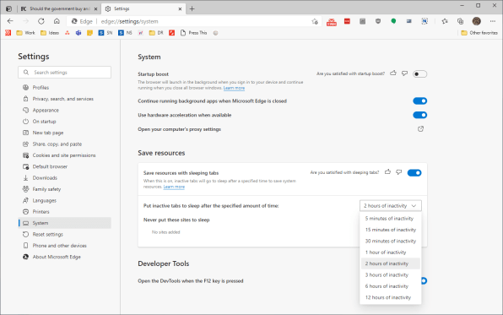Viewport: 503px width, 315px height.
Task: Add this page to favorites star icon
Action: pyautogui.click(x=315, y=21)
